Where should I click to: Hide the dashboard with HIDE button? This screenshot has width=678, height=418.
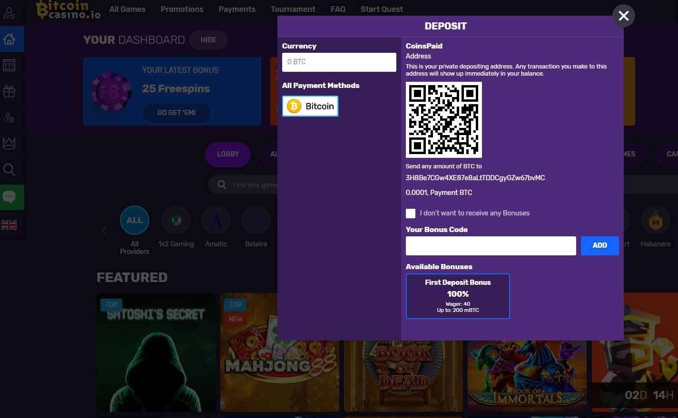208,40
